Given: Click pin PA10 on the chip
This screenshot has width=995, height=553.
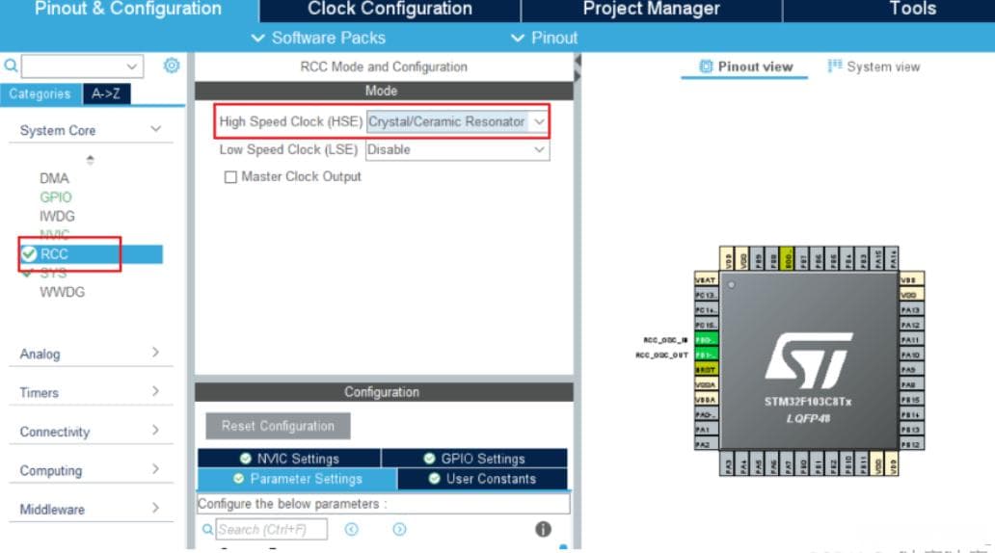Looking at the screenshot, I should (x=912, y=355).
